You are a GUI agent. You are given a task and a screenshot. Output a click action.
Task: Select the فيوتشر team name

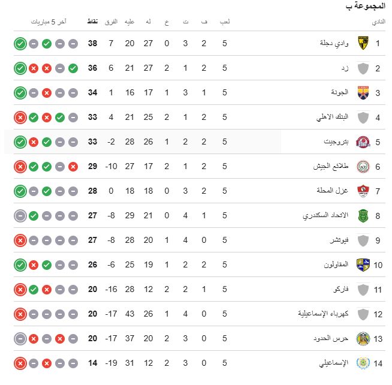339,240
